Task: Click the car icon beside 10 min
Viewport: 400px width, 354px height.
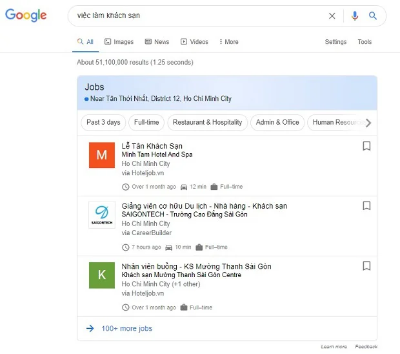Action: tap(168, 247)
